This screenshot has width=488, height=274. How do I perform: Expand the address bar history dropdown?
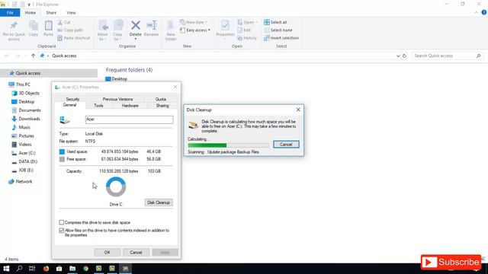point(398,56)
